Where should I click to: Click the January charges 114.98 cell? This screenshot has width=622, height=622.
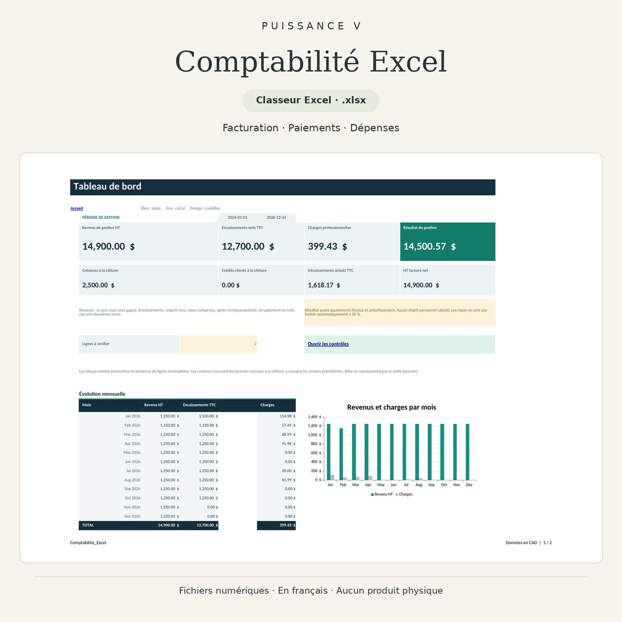tap(276, 416)
